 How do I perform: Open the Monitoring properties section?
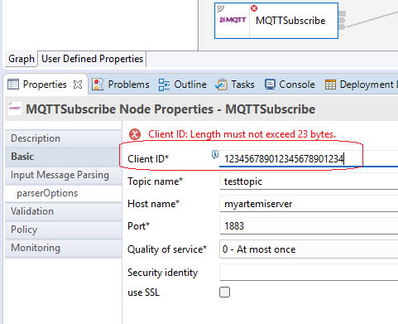pyautogui.click(x=64, y=248)
